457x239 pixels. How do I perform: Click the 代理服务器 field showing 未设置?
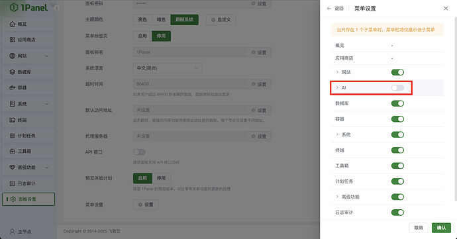[189, 136]
